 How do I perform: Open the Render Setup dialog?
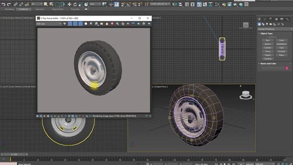coord(224,4)
